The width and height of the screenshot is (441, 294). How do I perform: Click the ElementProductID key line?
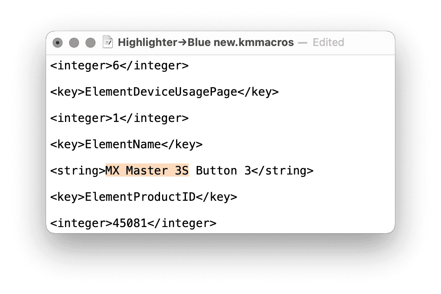144,197
